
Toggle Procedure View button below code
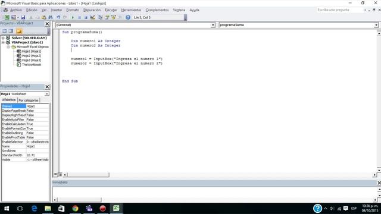coord(55,174)
